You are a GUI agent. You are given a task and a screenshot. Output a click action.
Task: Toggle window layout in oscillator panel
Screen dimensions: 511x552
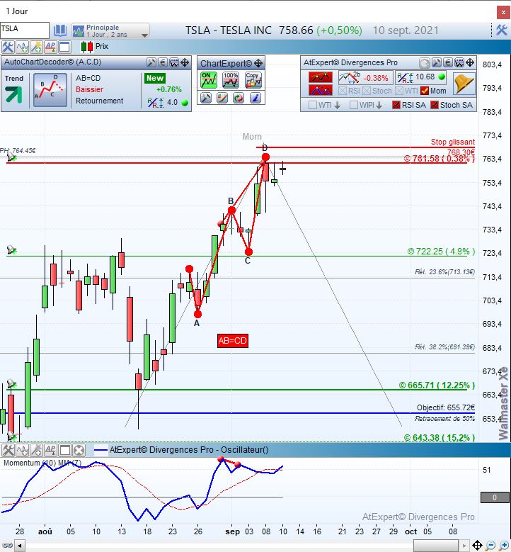(x=64, y=450)
